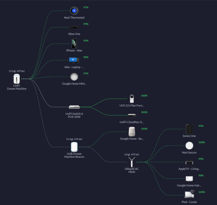Click the 'Nest Secure' label

(189, 152)
